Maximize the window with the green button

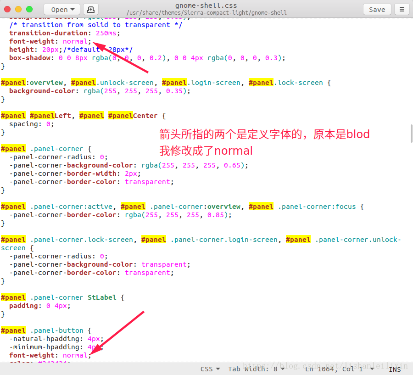pyautogui.click(x=29, y=10)
